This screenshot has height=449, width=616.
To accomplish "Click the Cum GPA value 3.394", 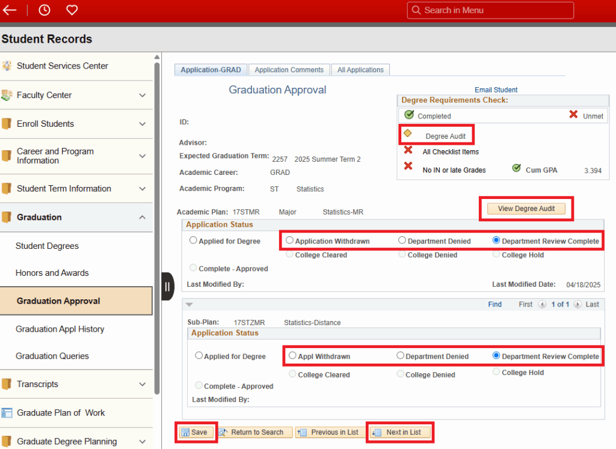I will [x=593, y=170].
